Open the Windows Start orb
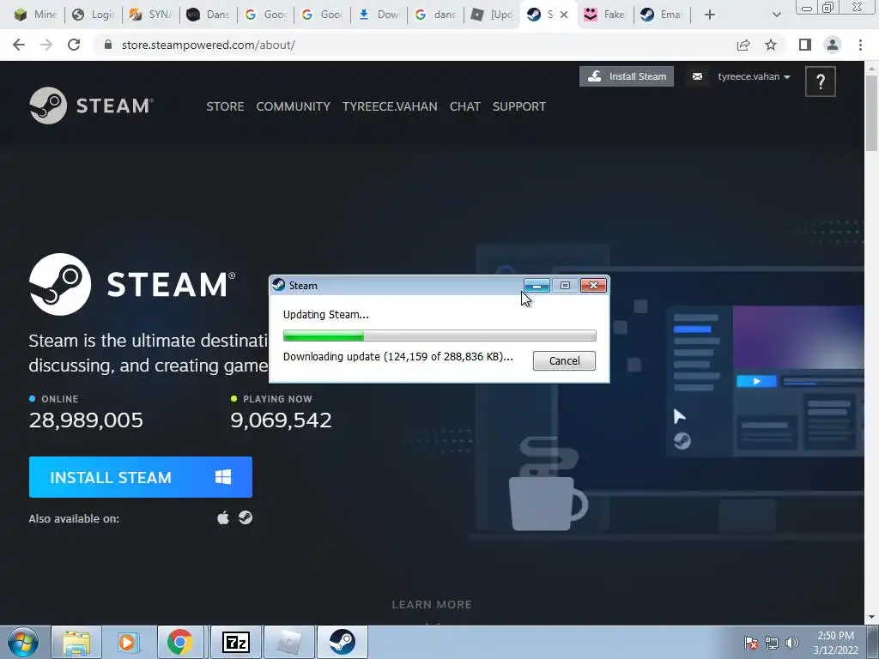The height and width of the screenshot is (659, 879). [23, 642]
